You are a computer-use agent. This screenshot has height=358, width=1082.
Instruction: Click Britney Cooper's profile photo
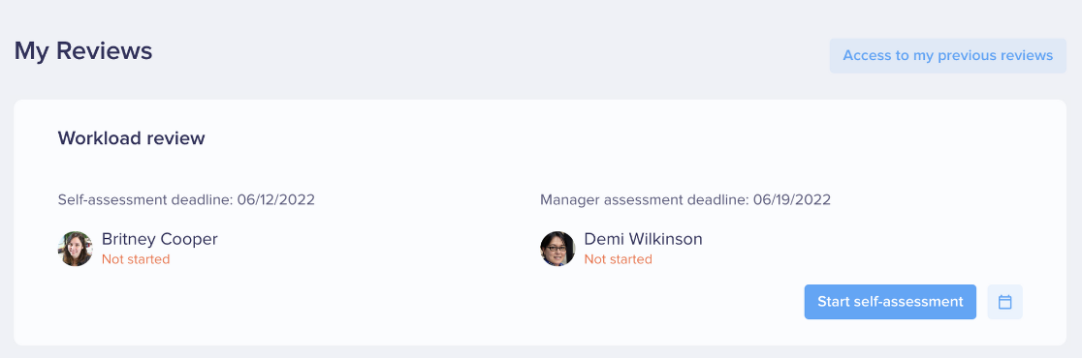click(x=76, y=249)
